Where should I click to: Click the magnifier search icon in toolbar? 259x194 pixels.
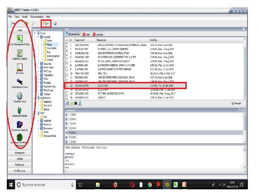(x=33, y=23)
